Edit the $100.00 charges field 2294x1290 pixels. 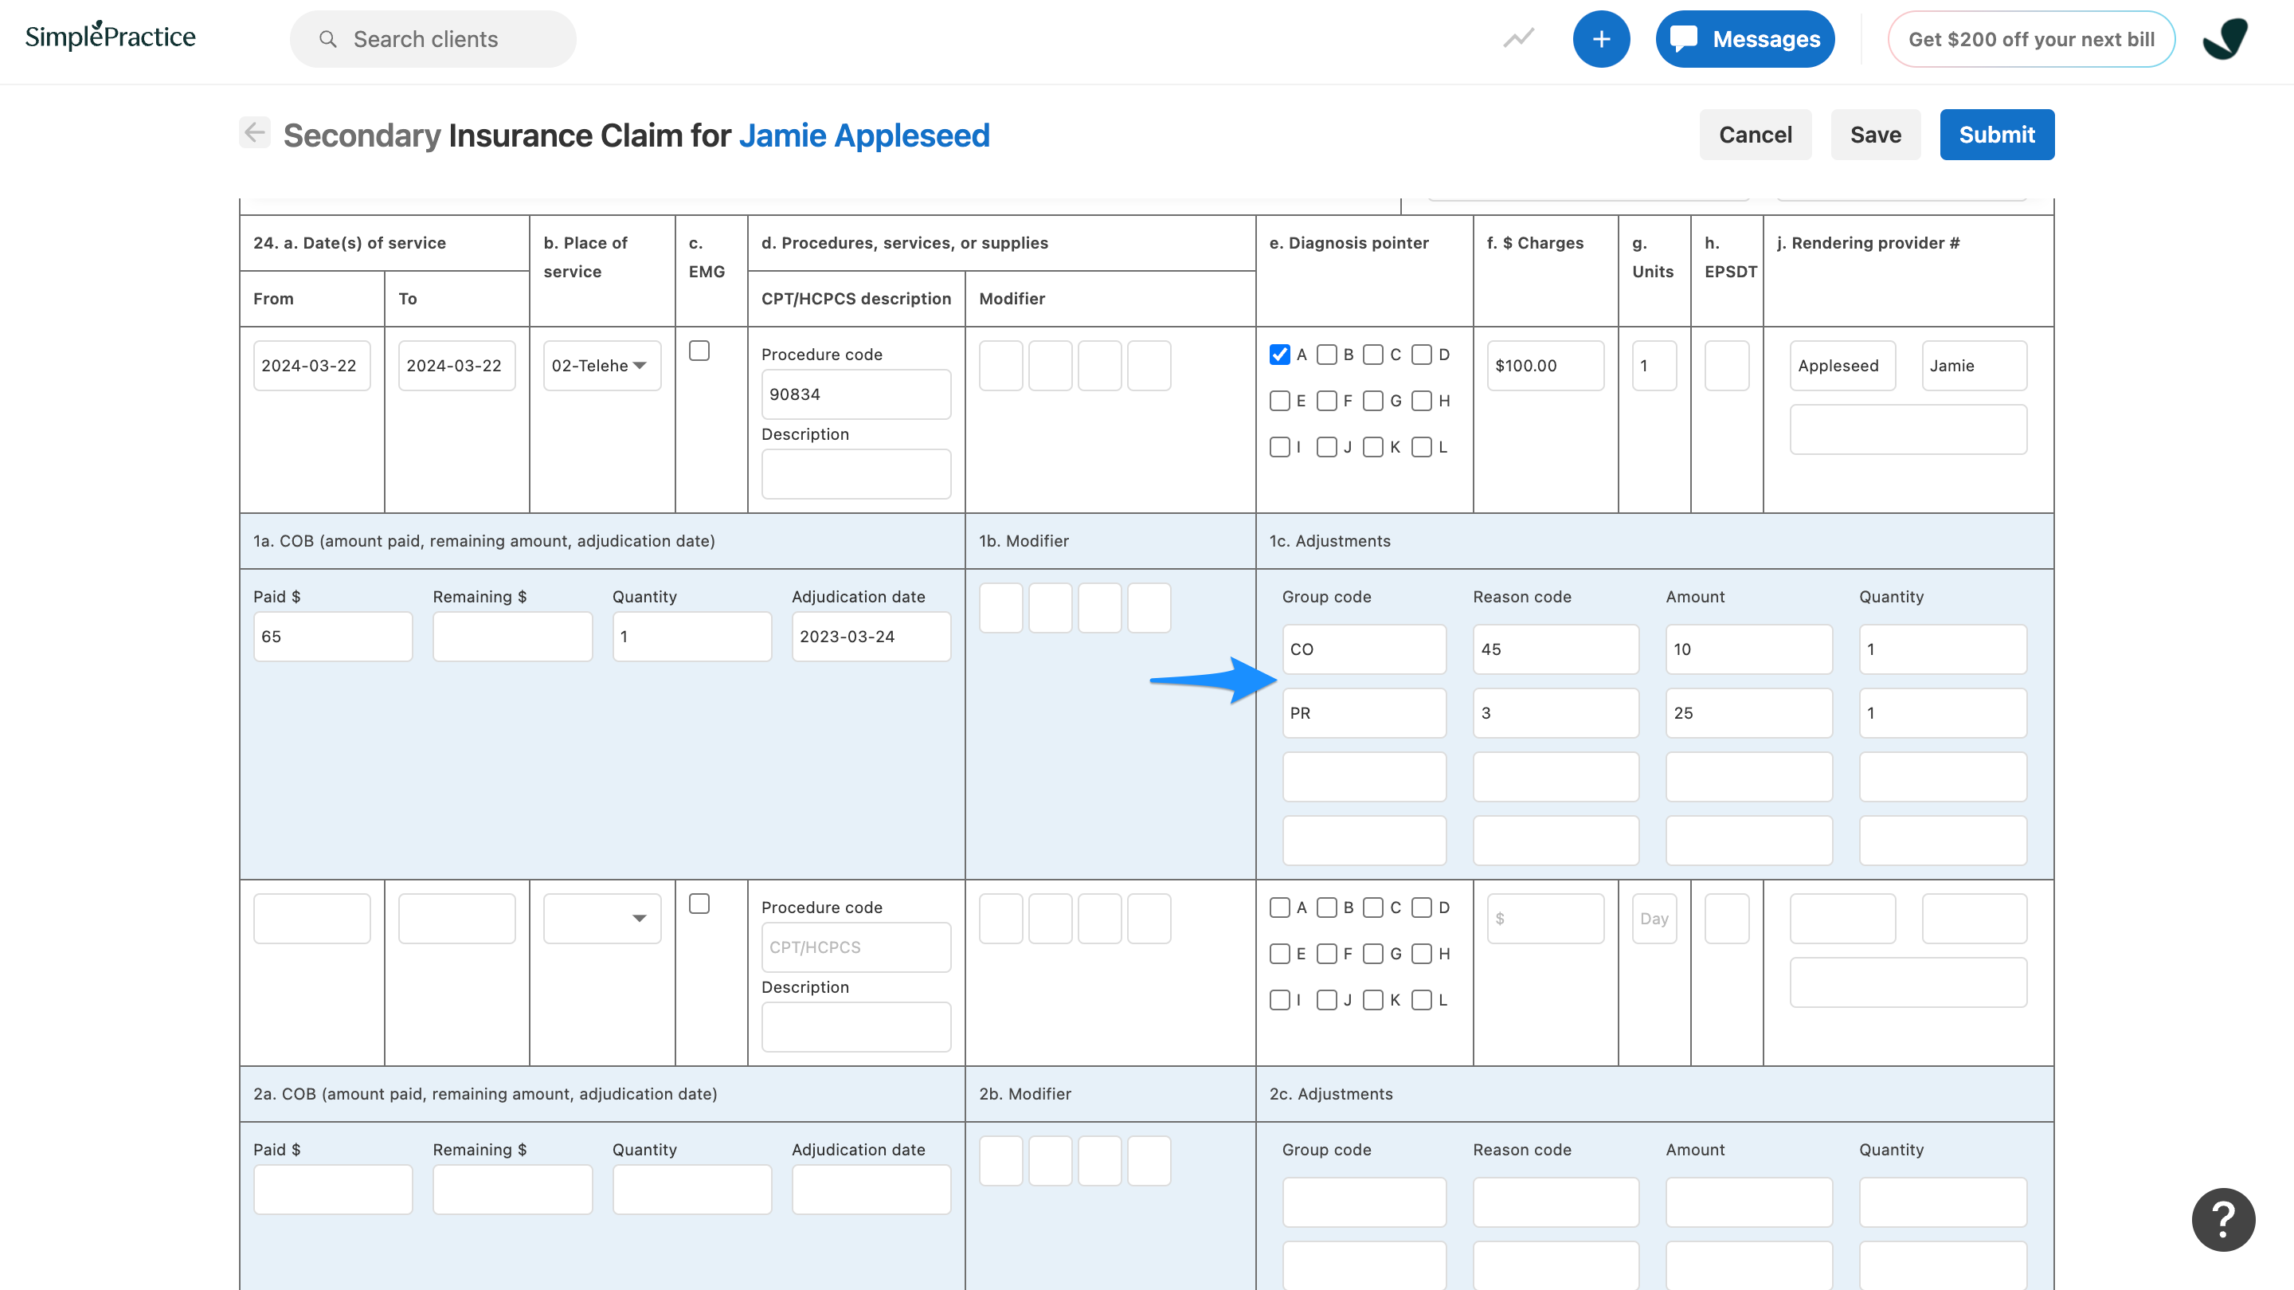coord(1545,365)
